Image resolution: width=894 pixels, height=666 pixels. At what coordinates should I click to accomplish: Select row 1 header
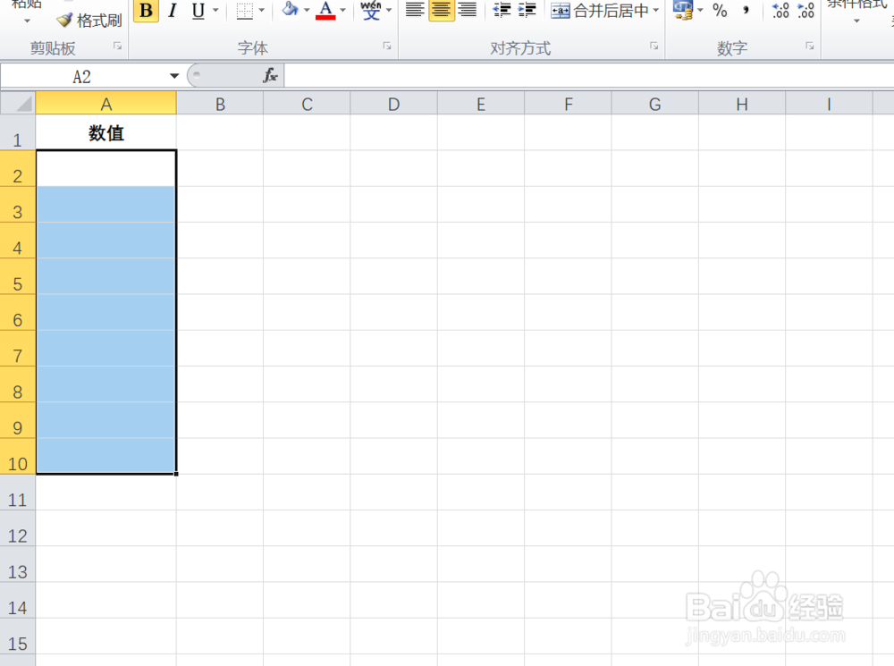(18, 133)
